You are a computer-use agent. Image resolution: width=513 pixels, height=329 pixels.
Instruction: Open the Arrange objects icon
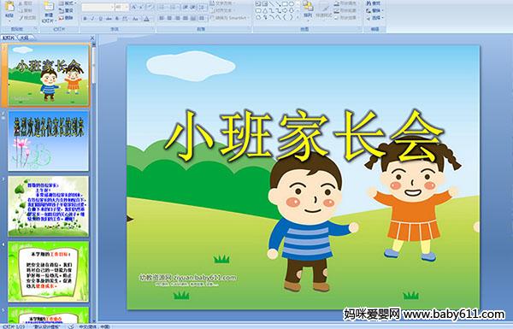308,9
